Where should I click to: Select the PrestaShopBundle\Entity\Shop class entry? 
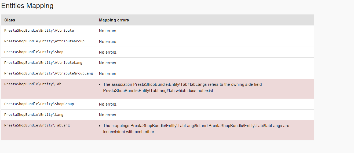34,52
